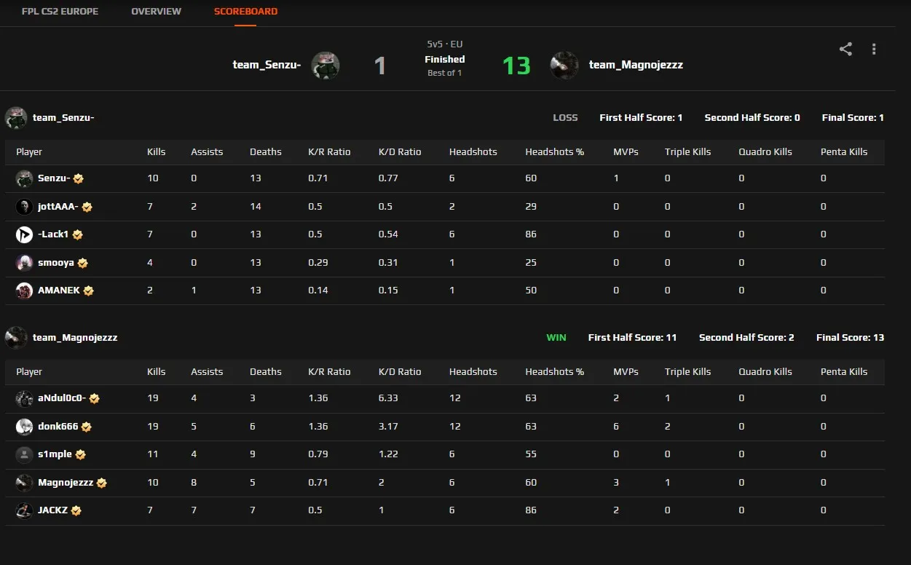Open smooya player profile link
This screenshot has height=565, width=911.
point(56,262)
